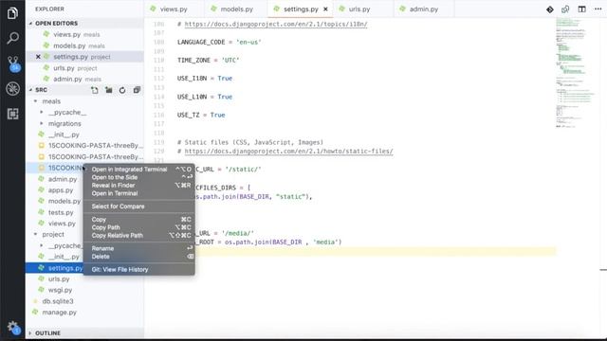
Task: Open views.py in the meals folder tree
Action: tap(62, 224)
